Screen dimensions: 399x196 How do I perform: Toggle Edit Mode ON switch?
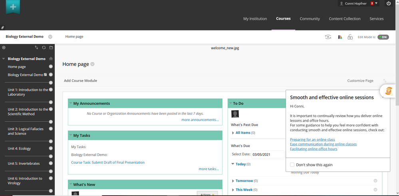(x=383, y=37)
